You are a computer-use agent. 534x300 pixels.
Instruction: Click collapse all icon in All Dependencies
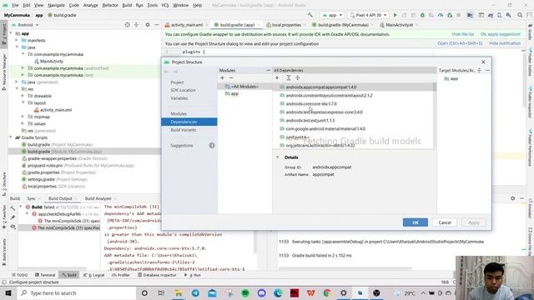[298, 77]
